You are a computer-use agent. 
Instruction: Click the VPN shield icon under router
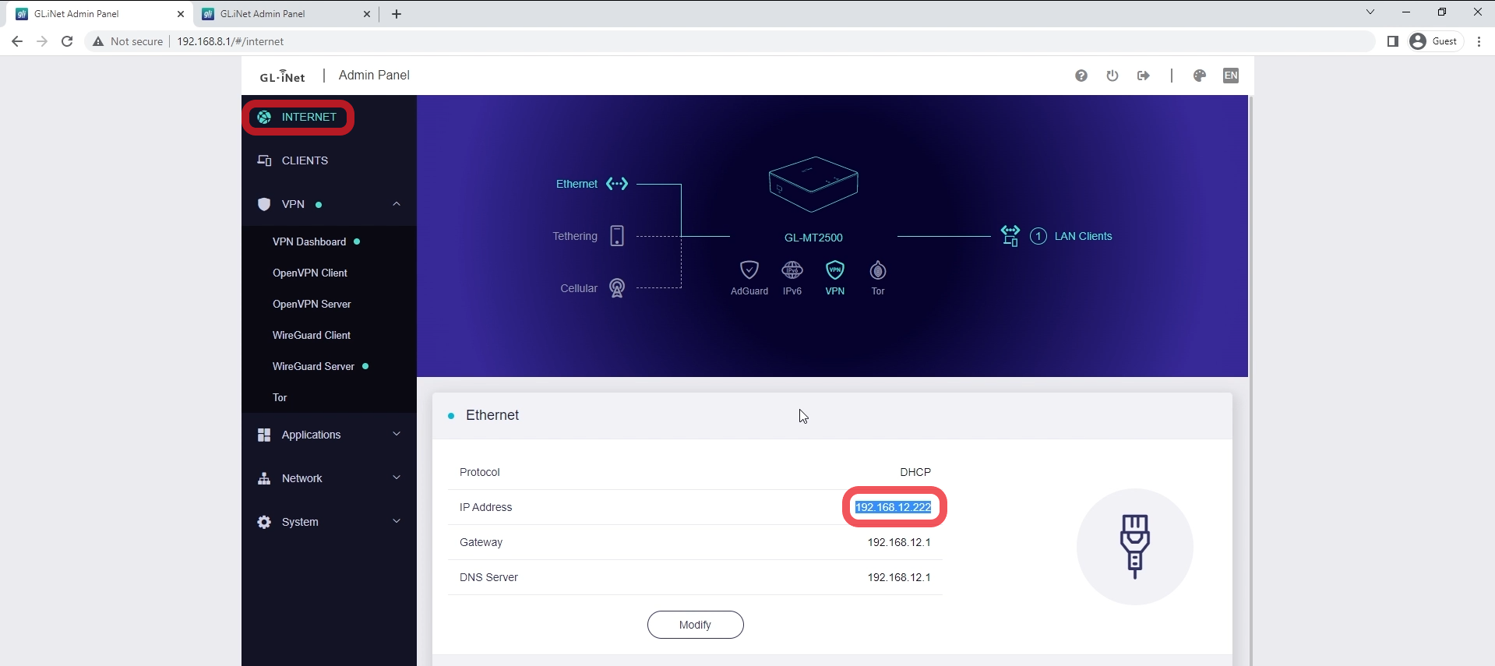(835, 270)
